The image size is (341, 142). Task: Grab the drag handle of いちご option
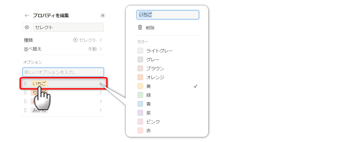25,84
